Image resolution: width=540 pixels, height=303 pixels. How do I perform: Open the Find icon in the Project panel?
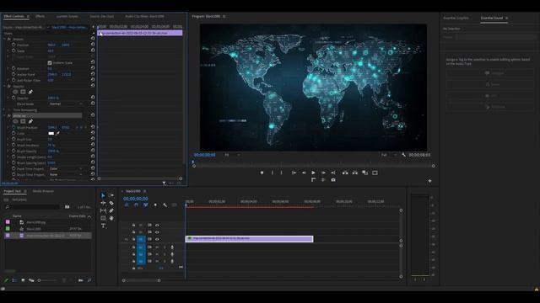[89, 280]
